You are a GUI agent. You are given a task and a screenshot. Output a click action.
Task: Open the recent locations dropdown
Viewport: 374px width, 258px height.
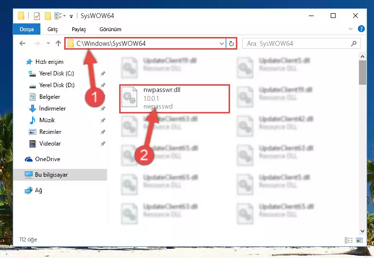pyautogui.click(x=49, y=43)
